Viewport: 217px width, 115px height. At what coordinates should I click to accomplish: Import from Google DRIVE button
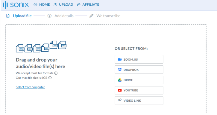point(139,80)
